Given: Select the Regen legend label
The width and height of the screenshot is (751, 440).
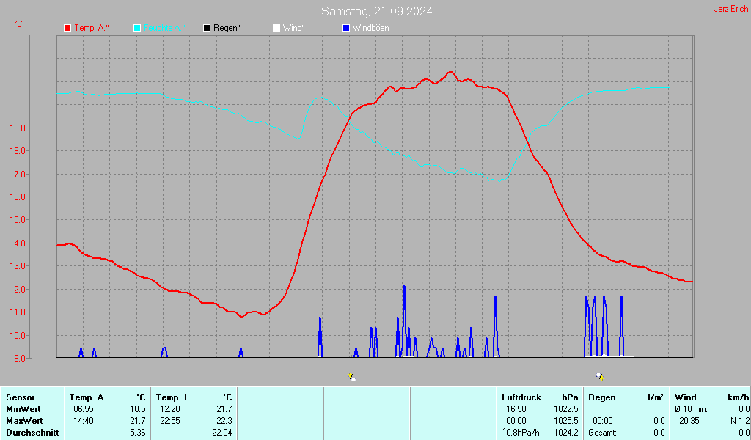Looking at the screenshot, I should tap(227, 28).
